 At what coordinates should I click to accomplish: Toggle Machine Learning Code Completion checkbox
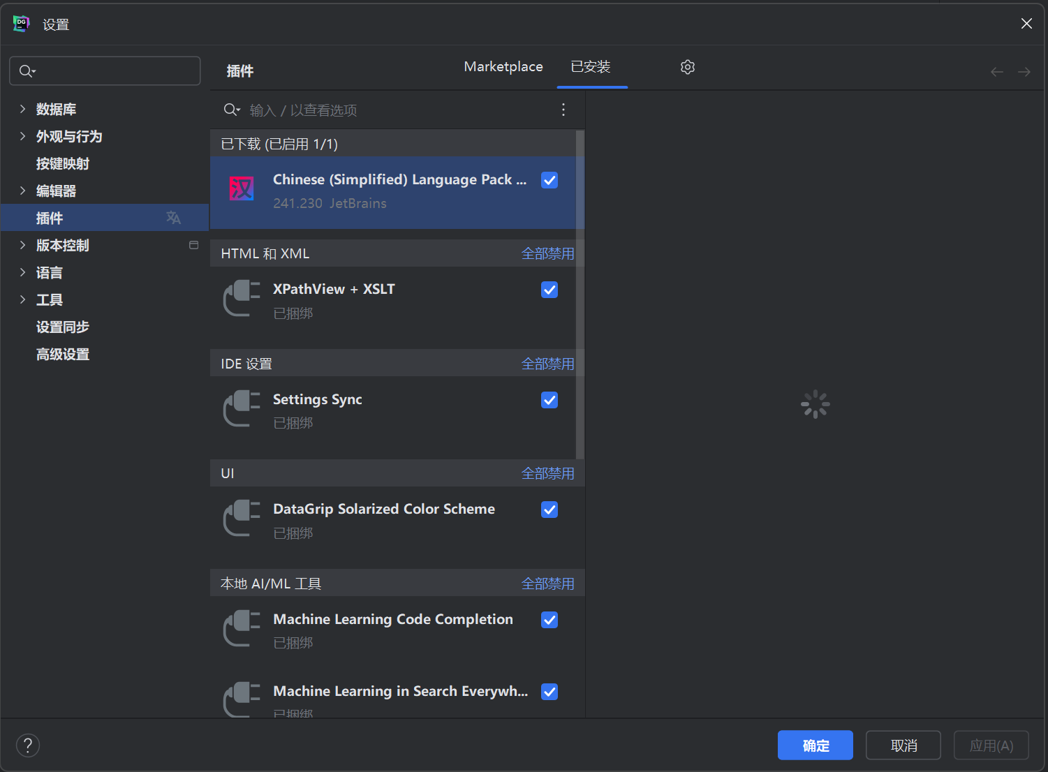549,620
